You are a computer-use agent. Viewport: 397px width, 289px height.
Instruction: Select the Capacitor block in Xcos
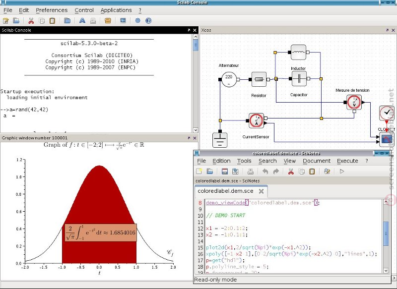(x=299, y=79)
